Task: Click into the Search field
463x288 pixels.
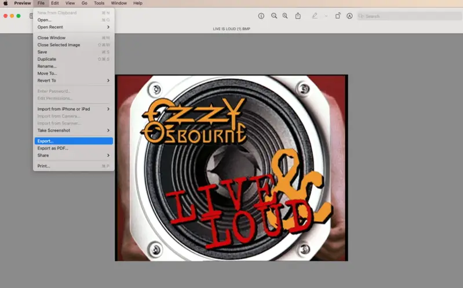Action: click(x=409, y=16)
